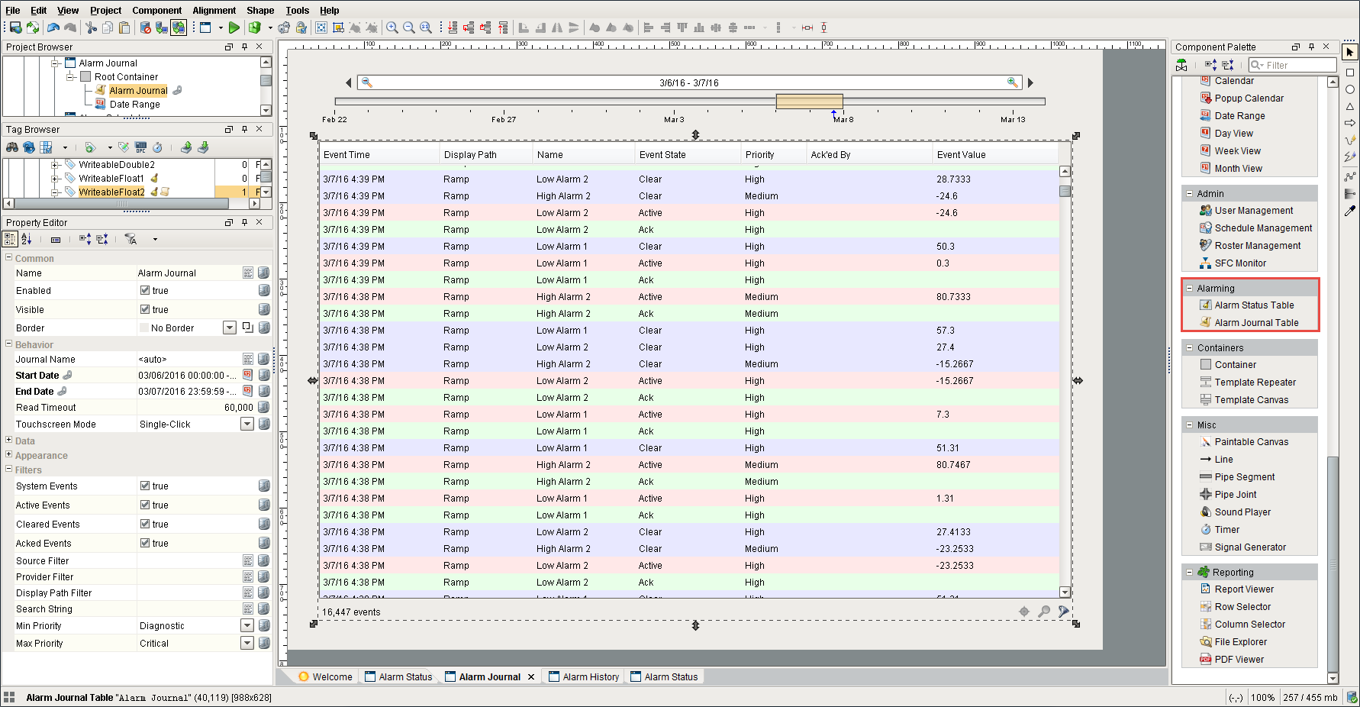Viewport: 1360px width, 707px height.
Task: Open the Tools menu
Action: tap(297, 10)
